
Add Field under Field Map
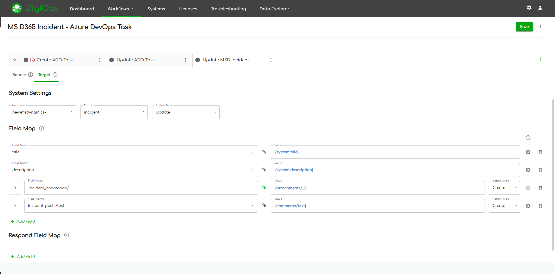23,221
